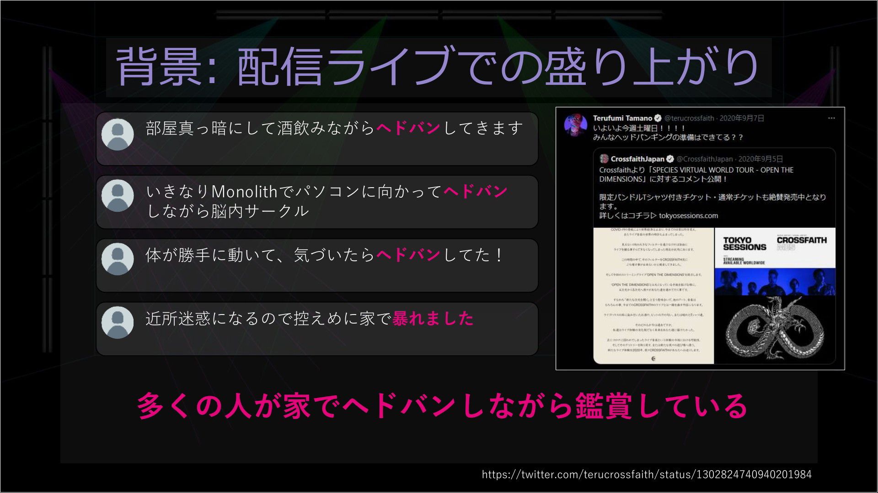Click the avatar beside the Monolith comment

[x=118, y=195]
